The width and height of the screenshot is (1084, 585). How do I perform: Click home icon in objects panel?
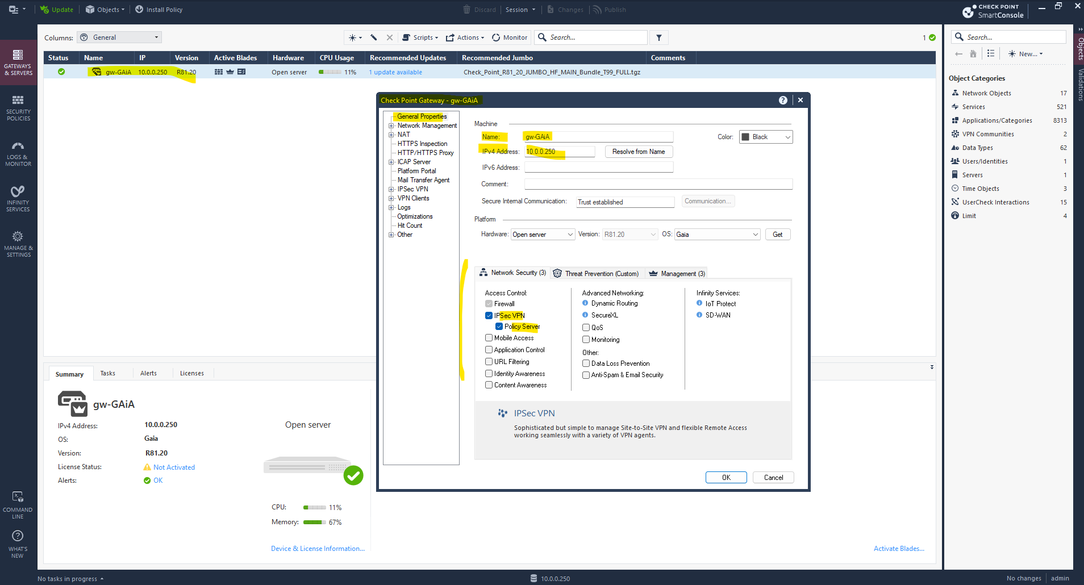(973, 54)
